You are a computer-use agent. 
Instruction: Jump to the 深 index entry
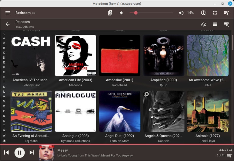[4, 140]
